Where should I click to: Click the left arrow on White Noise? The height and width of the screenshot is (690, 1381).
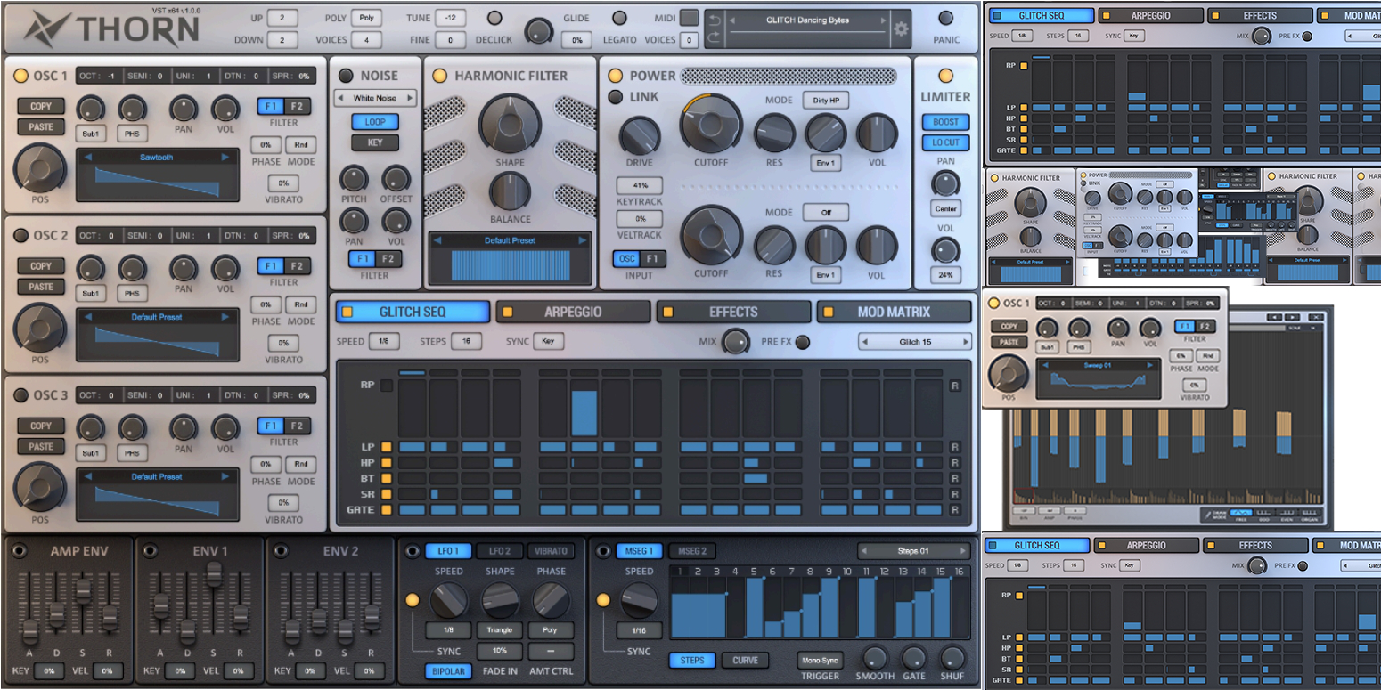(340, 98)
